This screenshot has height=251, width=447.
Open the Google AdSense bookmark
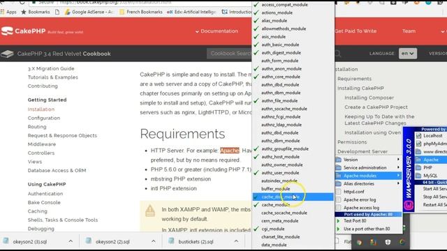pos(89,12)
